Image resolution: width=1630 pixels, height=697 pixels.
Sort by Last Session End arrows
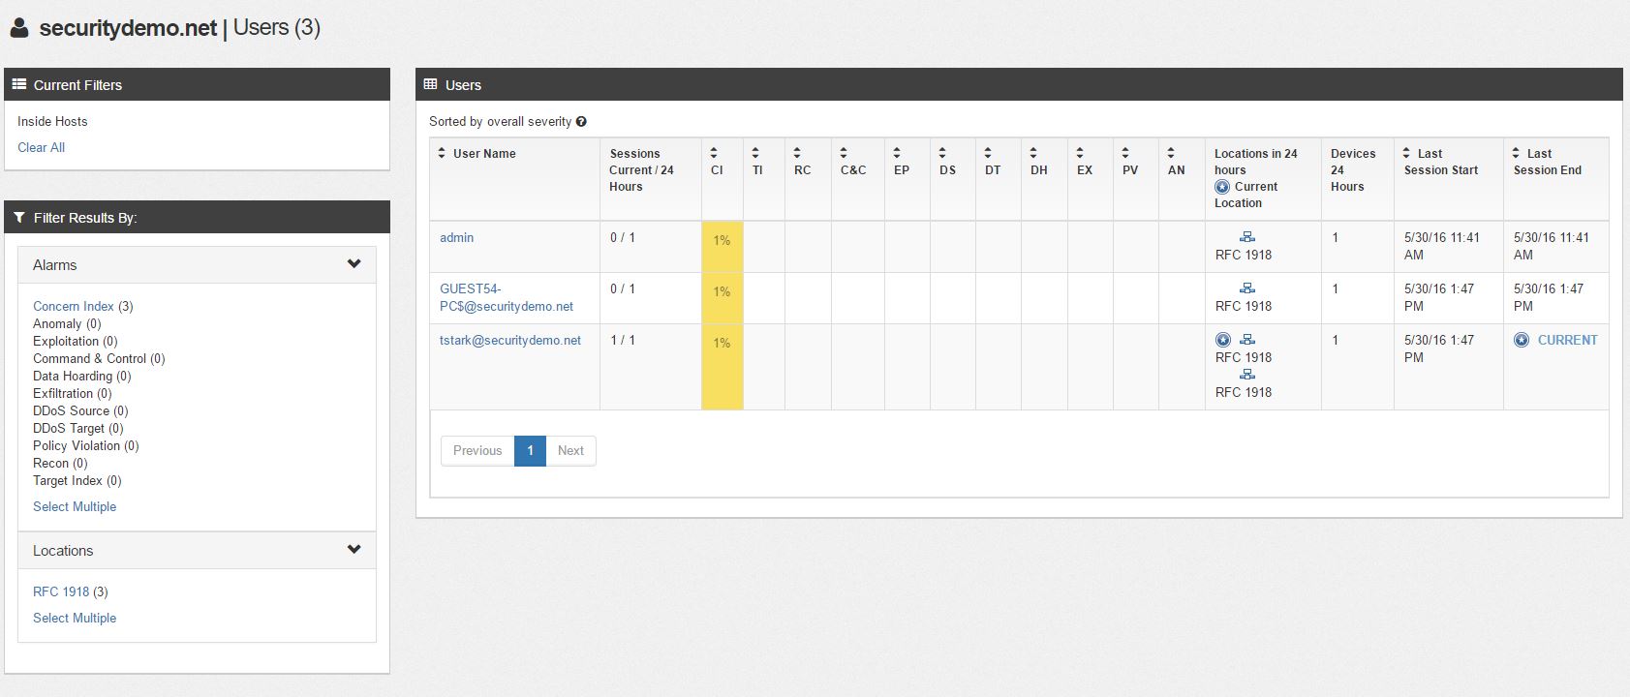[x=1516, y=153]
